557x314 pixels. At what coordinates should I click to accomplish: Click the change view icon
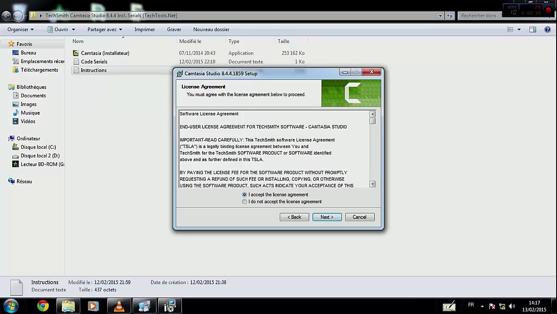[510, 29]
